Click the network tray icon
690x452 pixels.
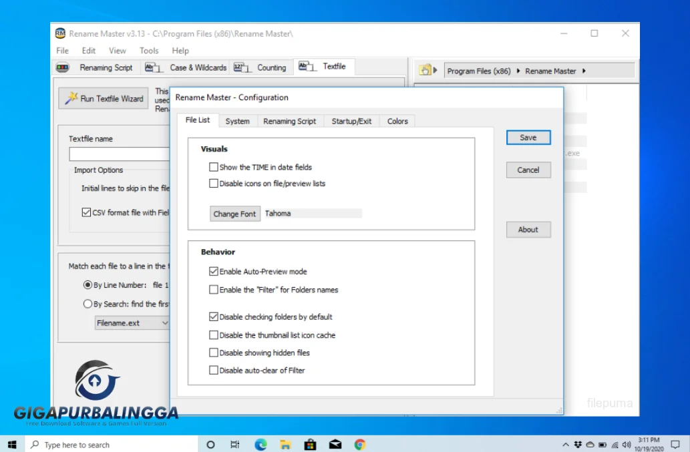(x=615, y=445)
